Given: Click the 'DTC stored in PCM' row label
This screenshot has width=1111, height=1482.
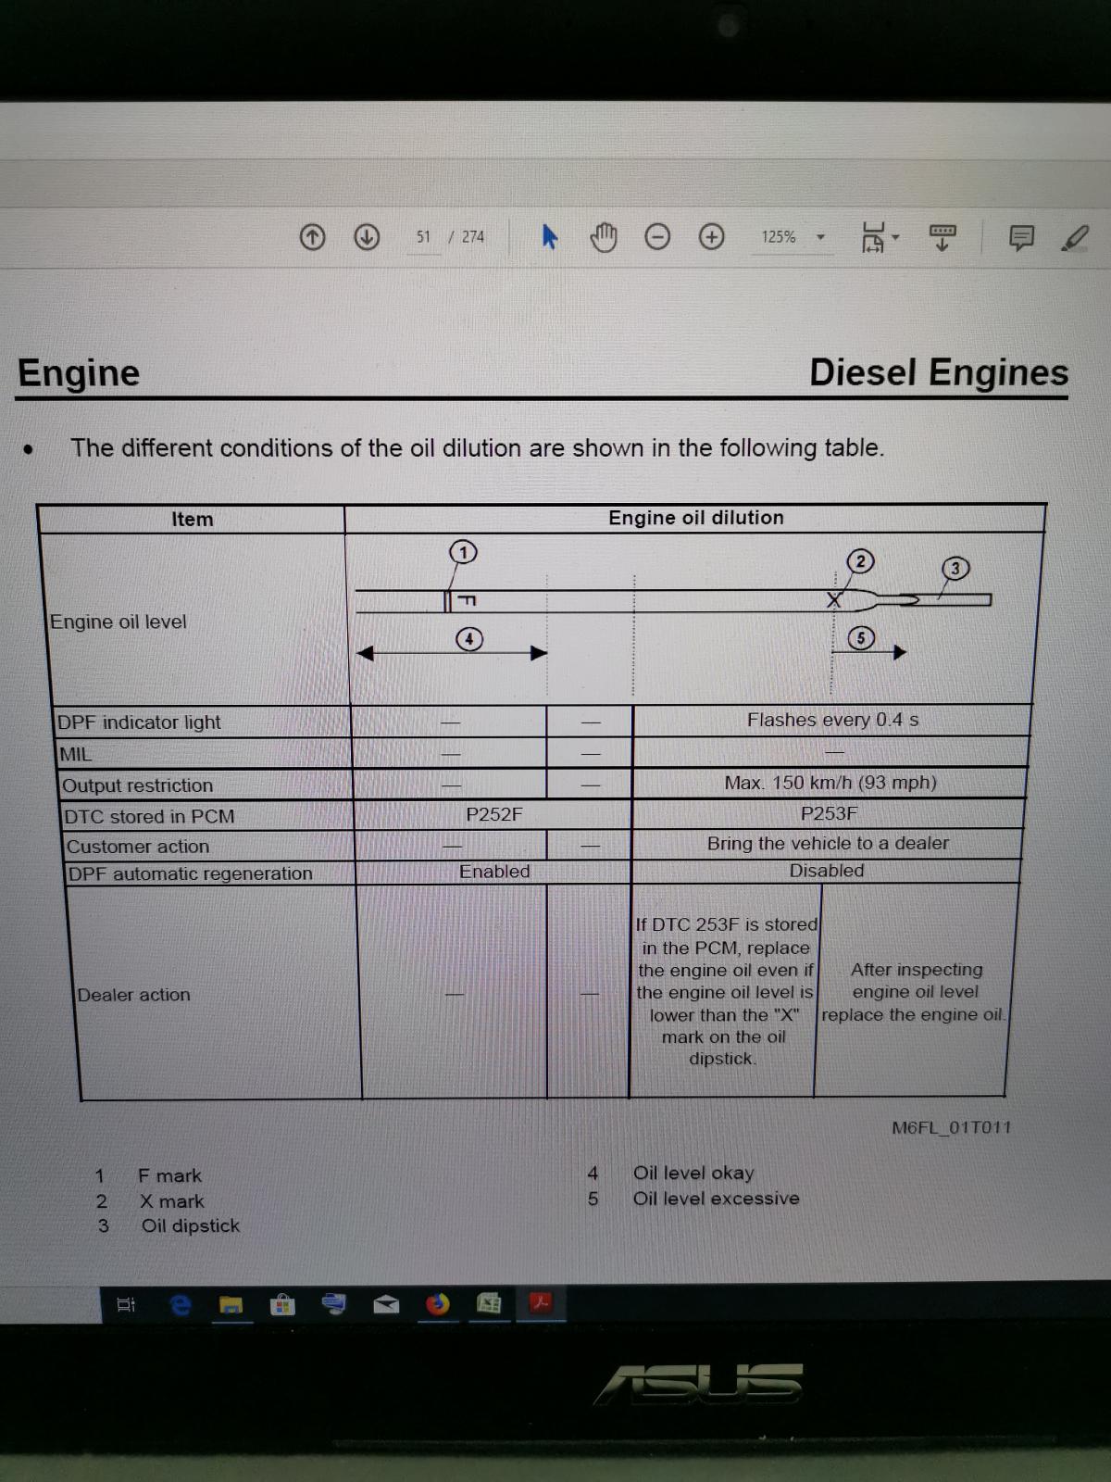Looking at the screenshot, I should coord(149,817).
